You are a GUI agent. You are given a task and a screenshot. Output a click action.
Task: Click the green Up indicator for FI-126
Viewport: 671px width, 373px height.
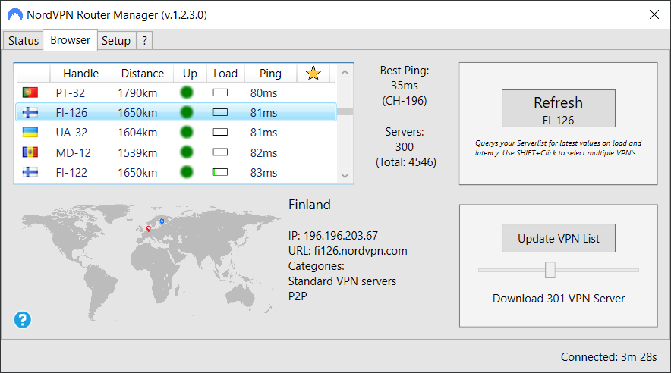tap(187, 112)
